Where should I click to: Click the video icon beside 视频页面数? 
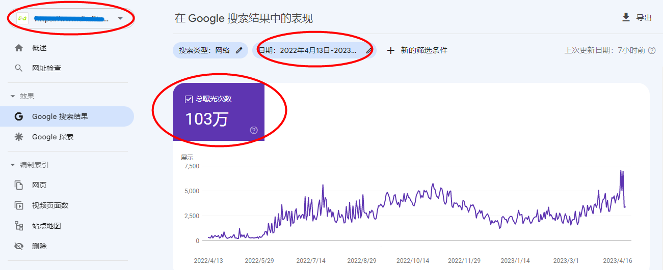(19, 205)
